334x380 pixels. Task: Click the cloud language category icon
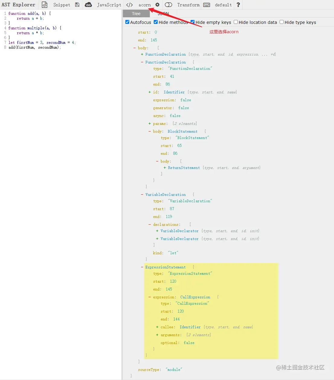[88, 5]
